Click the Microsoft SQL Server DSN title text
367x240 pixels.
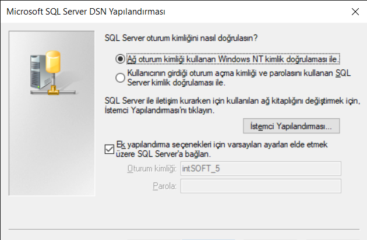[86, 12]
